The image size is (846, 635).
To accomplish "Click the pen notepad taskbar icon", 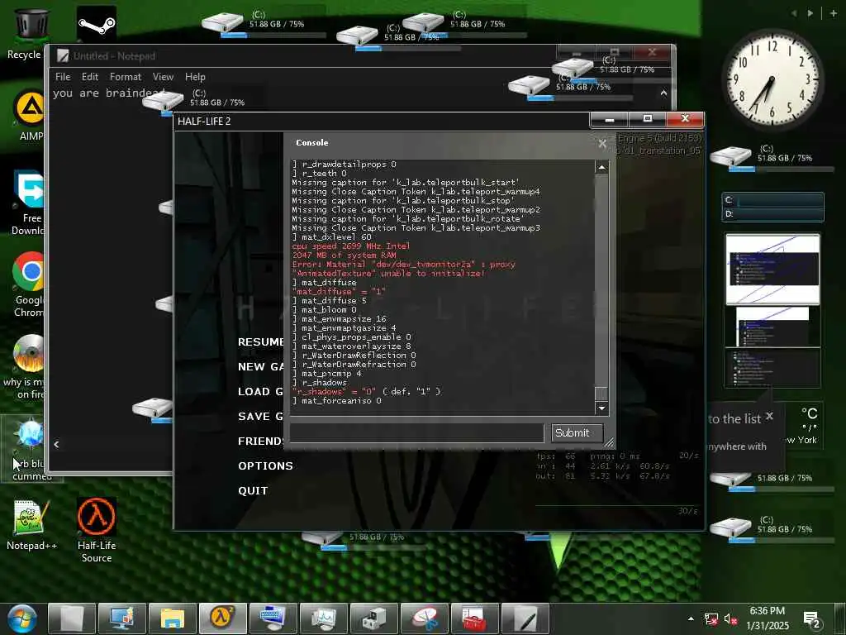I will click(525, 618).
